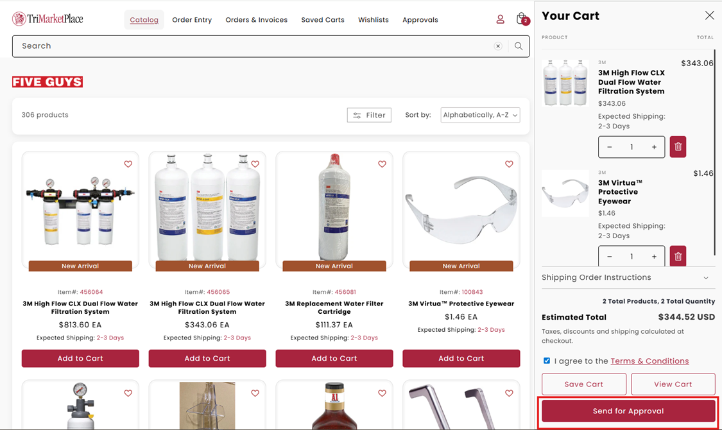Open the Filter options
Image resolution: width=722 pixels, height=430 pixels.
point(369,115)
